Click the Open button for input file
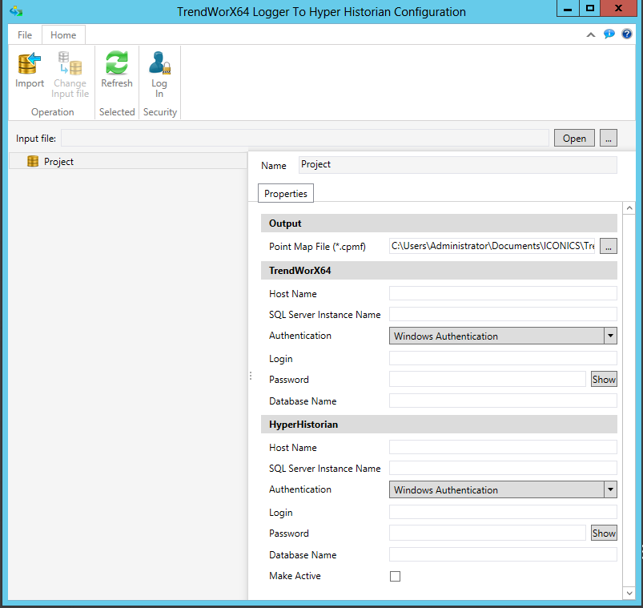 coord(574,138)
